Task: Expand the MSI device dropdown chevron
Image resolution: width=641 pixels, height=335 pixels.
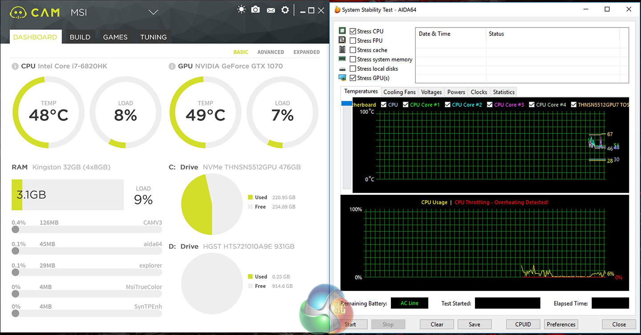Action: pyautogui.click(x=153, y=12)
